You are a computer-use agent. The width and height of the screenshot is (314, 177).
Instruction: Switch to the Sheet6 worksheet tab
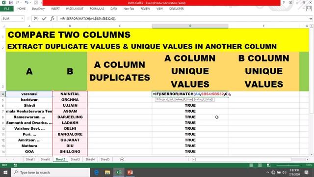[x=46, y=159]
